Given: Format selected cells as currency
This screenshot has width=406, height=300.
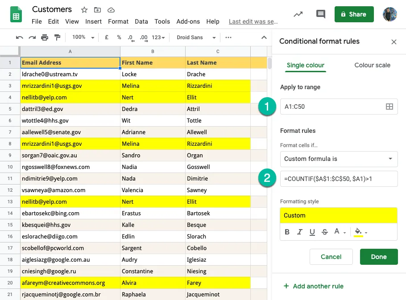Looking at the screenshot, I should pos(106,37).
